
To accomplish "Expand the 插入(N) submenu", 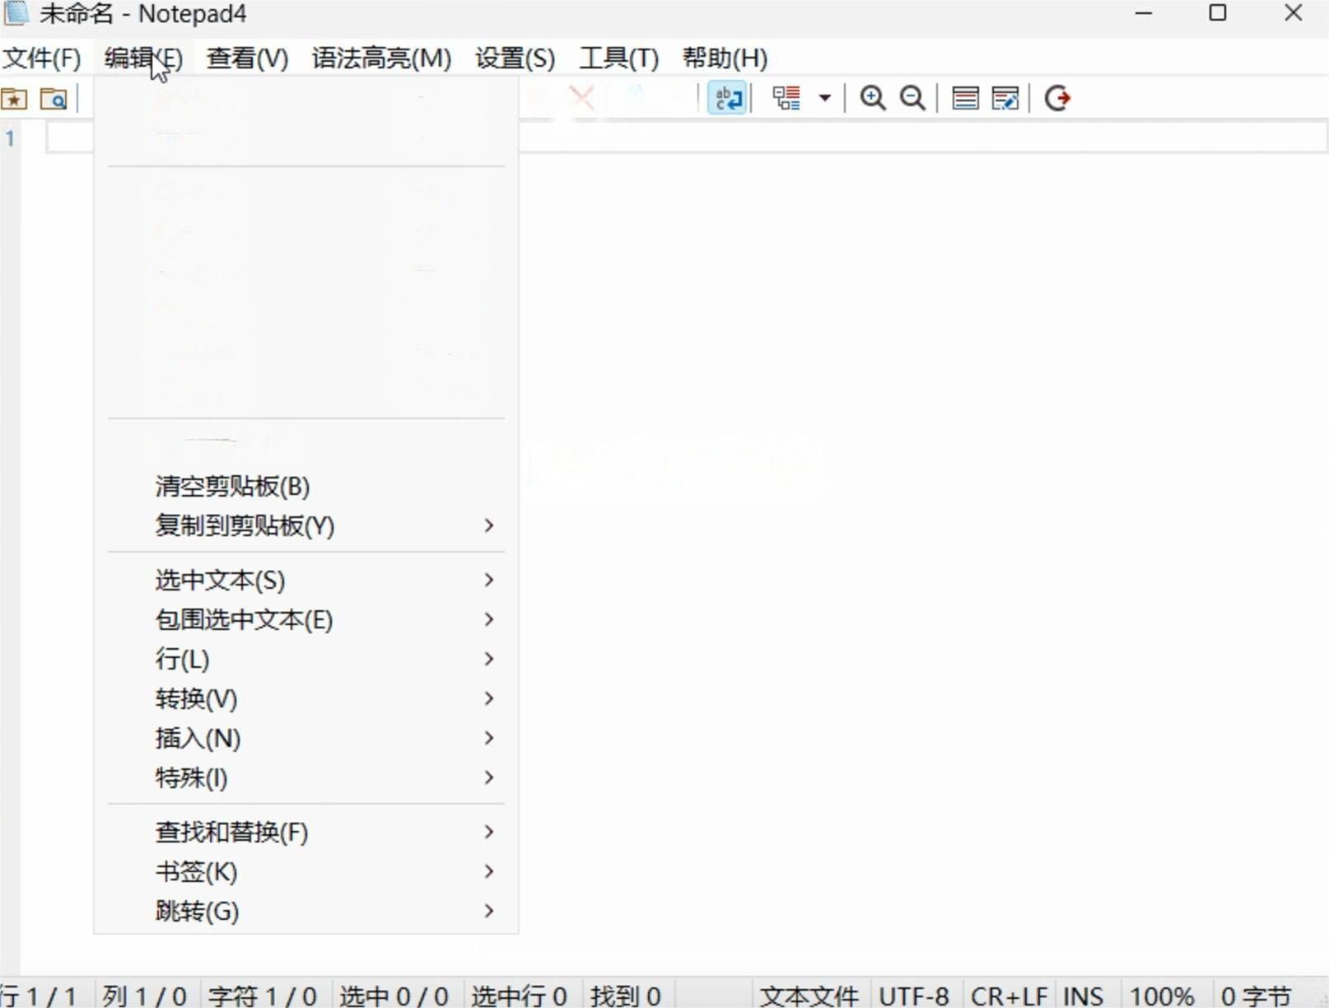I will coord(306,738).
